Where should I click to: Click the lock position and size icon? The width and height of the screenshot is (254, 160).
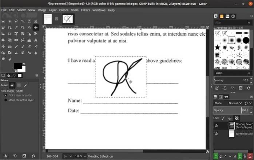pos(230,118)
